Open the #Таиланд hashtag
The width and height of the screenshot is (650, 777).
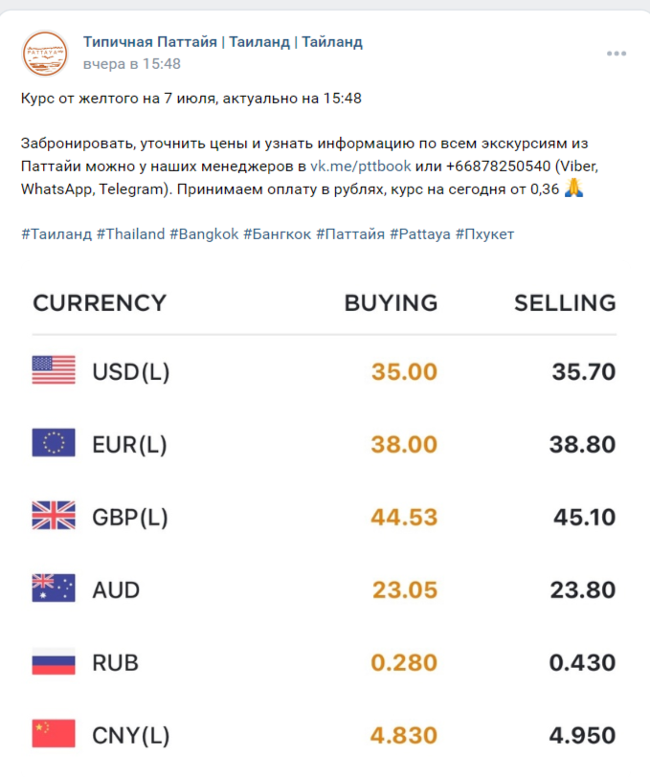(x=56, y=233)
